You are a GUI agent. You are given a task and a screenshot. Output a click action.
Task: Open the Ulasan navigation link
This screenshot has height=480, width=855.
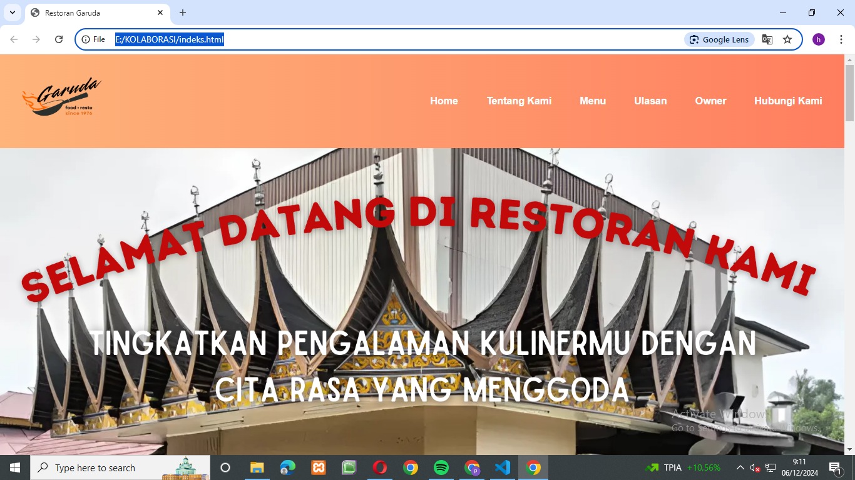point(650,101)
